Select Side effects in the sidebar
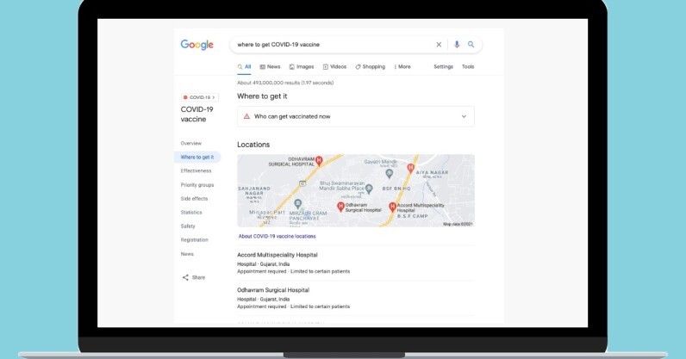The height and width of the screenshot is (359, 686). (194, 199)
